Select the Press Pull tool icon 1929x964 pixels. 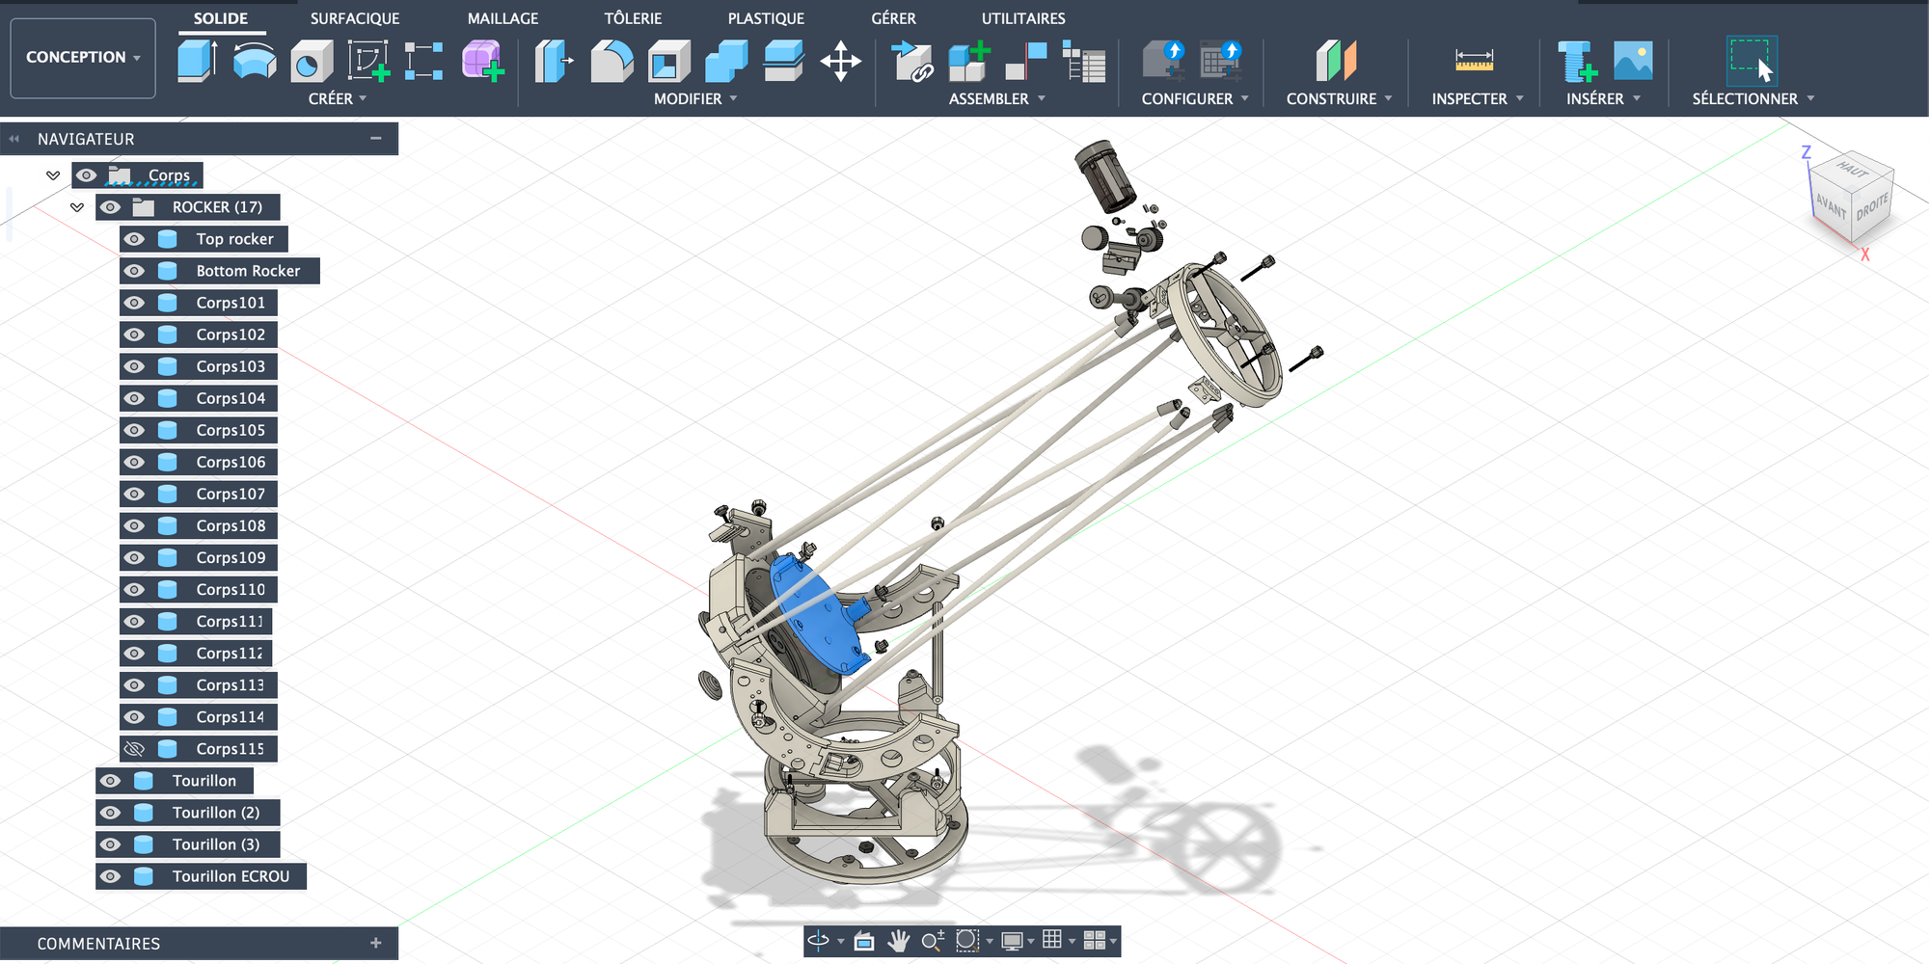[x=554, y=61]
